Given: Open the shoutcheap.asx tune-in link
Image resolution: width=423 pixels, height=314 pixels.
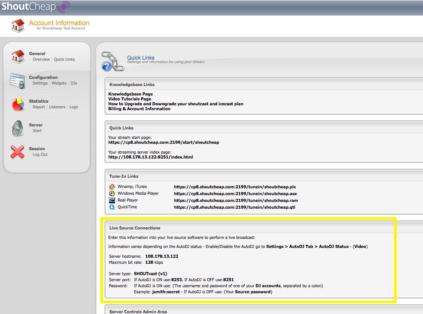Looking at the screenshot, I should [235, 194].
